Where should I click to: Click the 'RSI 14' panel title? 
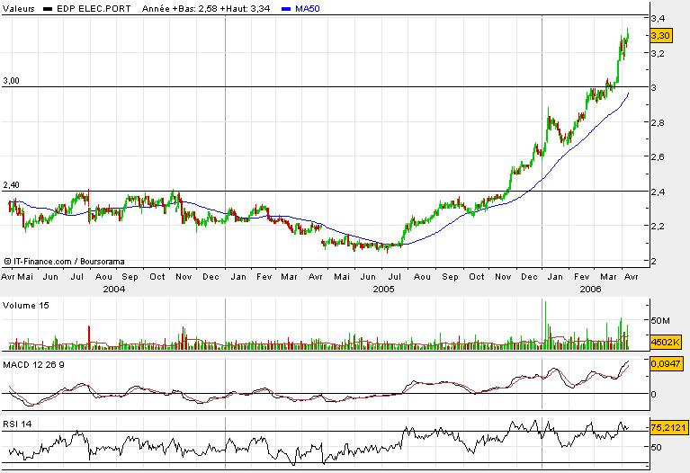pyautogui.click(x=17, y=424)
